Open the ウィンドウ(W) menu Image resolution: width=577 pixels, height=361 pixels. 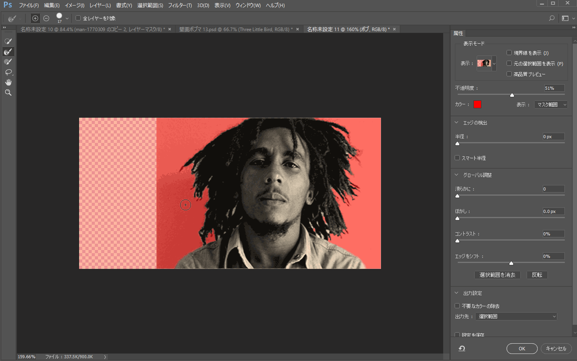pos(248,6)
